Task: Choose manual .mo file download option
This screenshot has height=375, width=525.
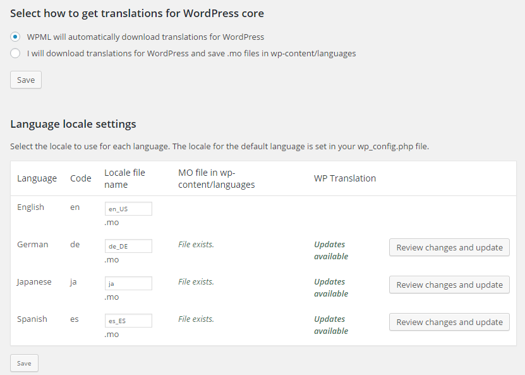Action: coord(15,53)
